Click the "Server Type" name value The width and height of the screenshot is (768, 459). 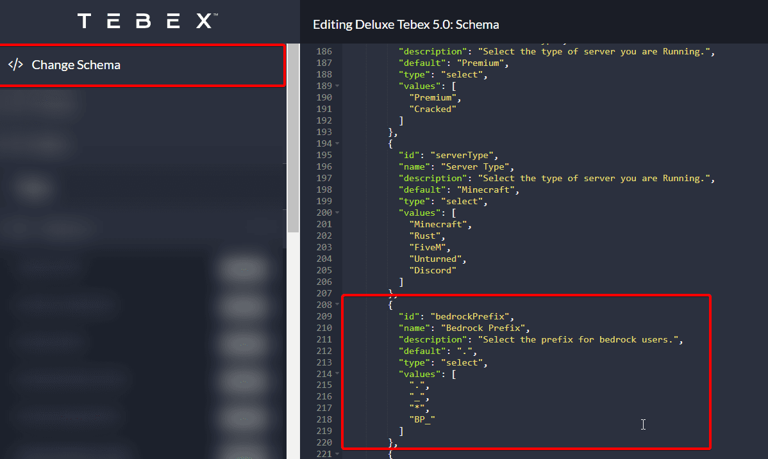point(475,167)
